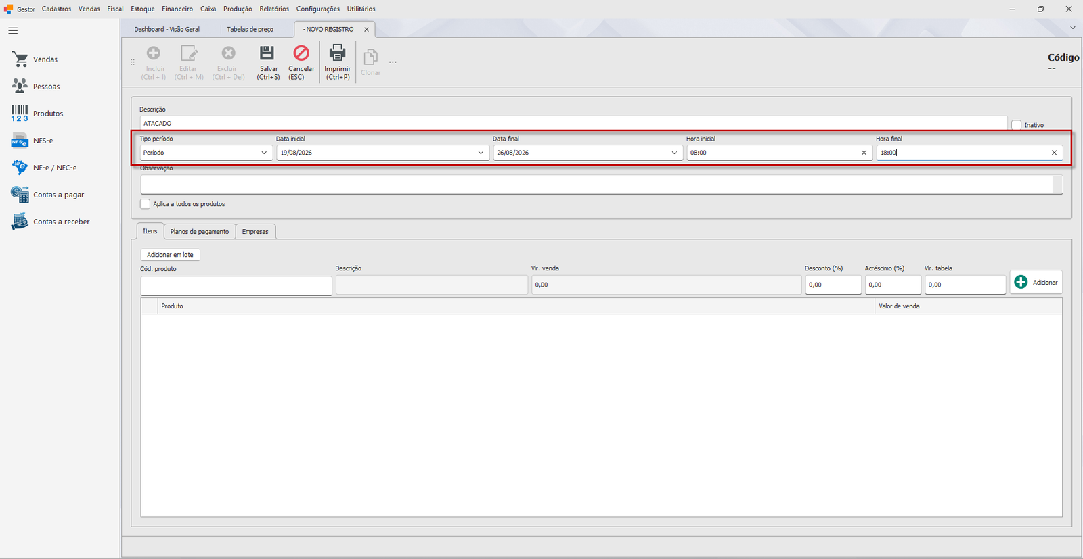Open Pessoas people icon in sidebar

[20, 86]
